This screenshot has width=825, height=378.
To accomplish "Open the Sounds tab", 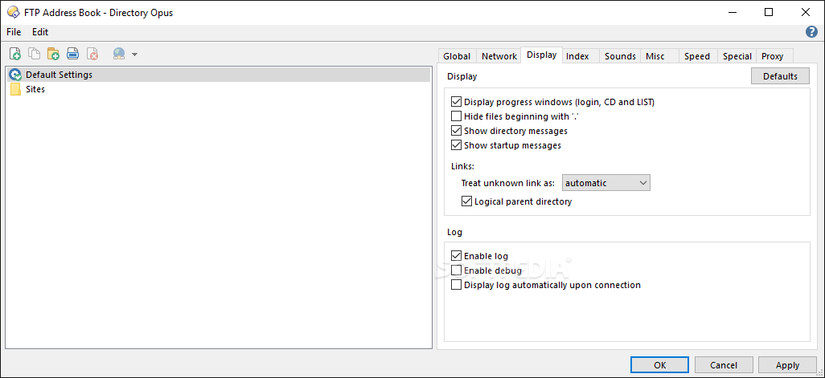I will [x=620, y=56].
